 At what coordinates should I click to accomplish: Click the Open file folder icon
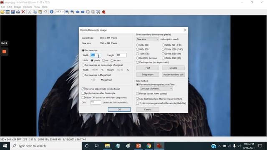pyautogui.click(x=3, y=12)
